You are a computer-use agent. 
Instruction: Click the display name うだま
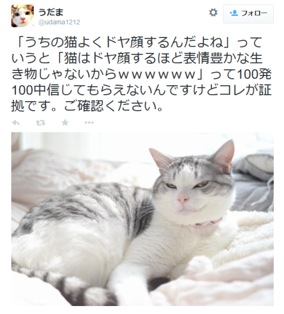tap(51, 12)
